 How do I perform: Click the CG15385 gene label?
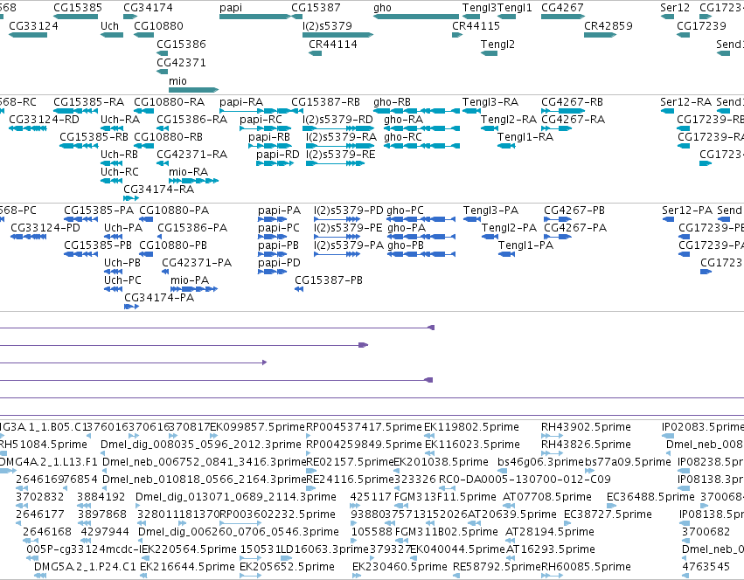click(x=78, y=8)
